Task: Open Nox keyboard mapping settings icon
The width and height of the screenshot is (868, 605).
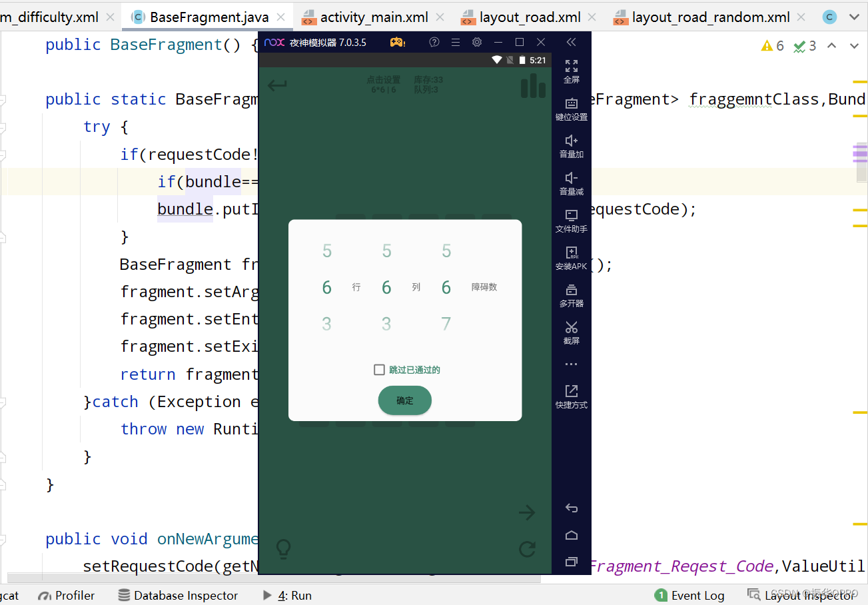Action: point(572,103)
